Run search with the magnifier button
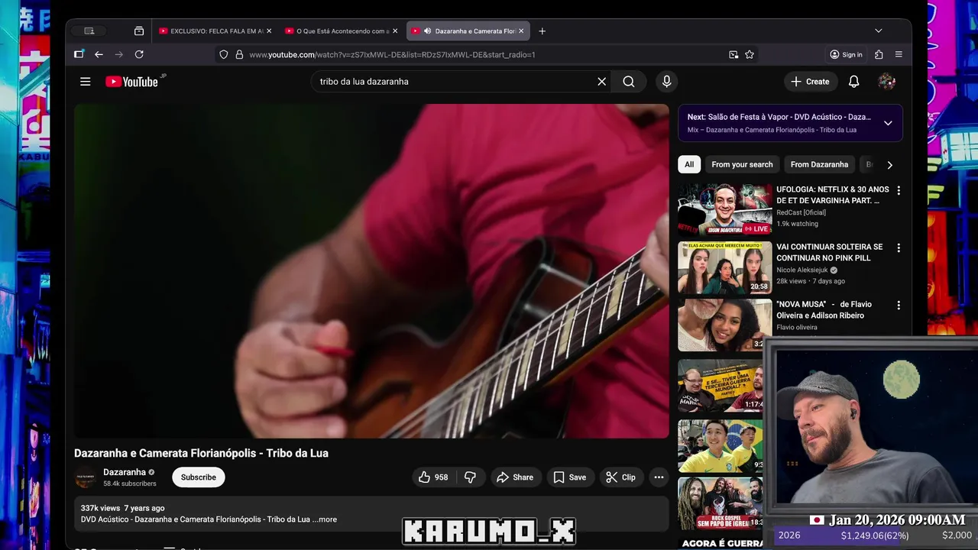Image resolution: width=978 pixels, height=550 pixels. pyautogui.click(x=628, y=82)
